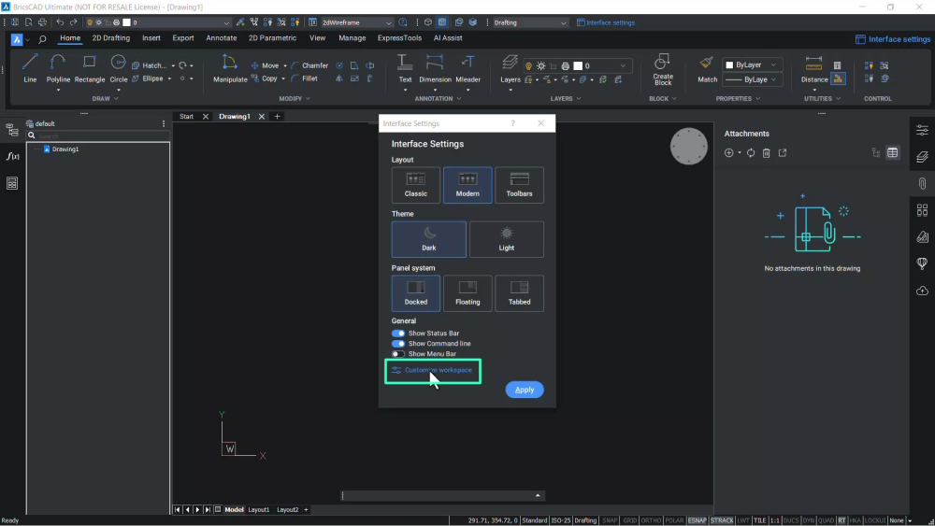Choose the Classic layout option
The width and height of the screenshot is (935, 526).
pos(416,185)
